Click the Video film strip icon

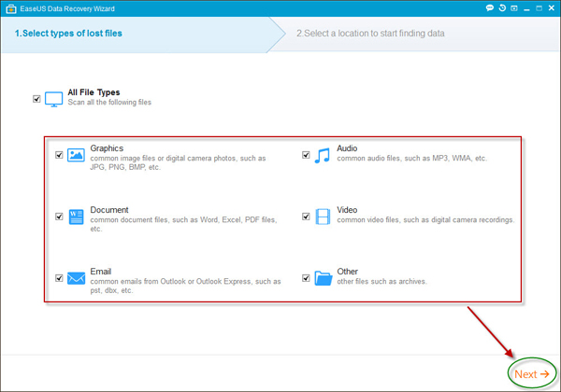pos(322,217)
